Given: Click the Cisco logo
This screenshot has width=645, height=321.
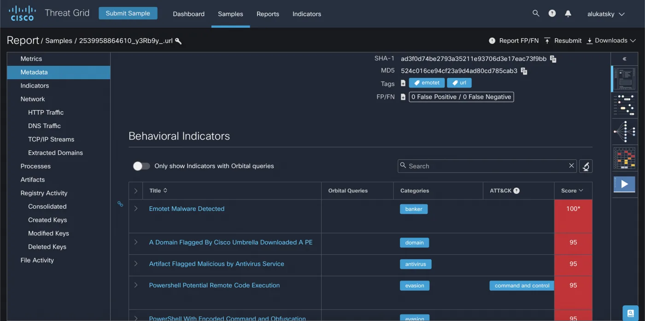Looking at the screenshot, I should [22, 13].
